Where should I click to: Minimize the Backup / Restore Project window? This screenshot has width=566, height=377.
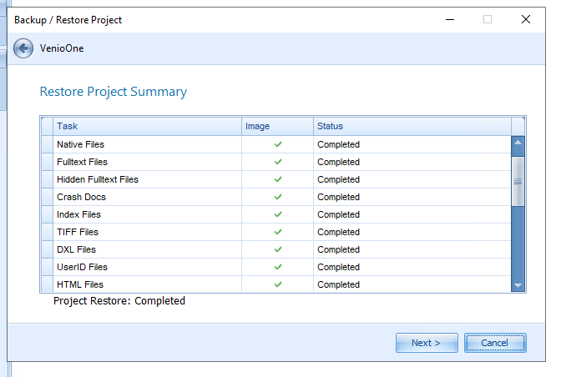(x=450, y=19)
